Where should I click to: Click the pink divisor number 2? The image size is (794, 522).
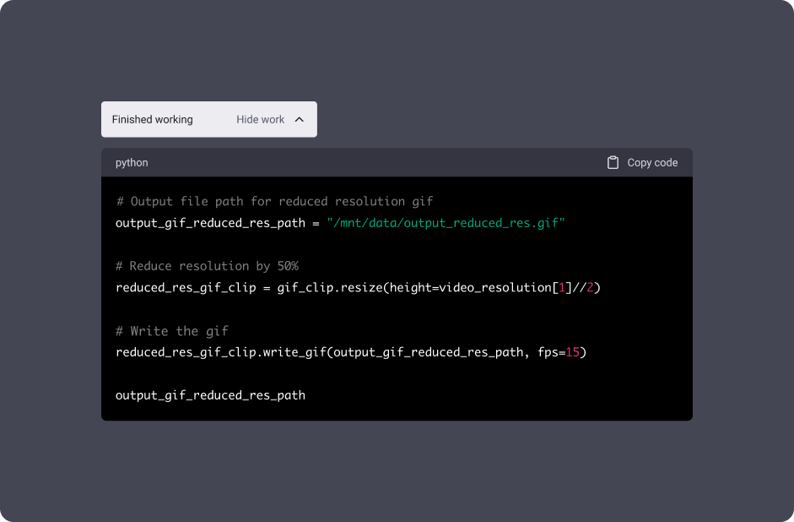pyautogui.click(x=590, y=287)
